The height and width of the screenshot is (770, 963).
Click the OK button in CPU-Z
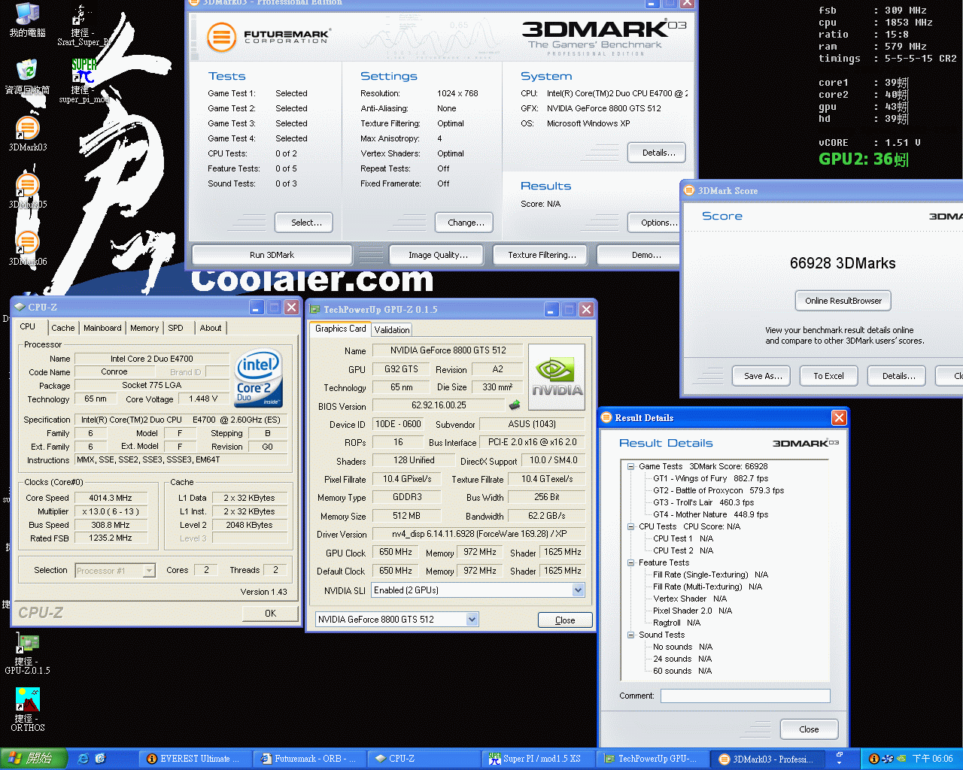270,614
